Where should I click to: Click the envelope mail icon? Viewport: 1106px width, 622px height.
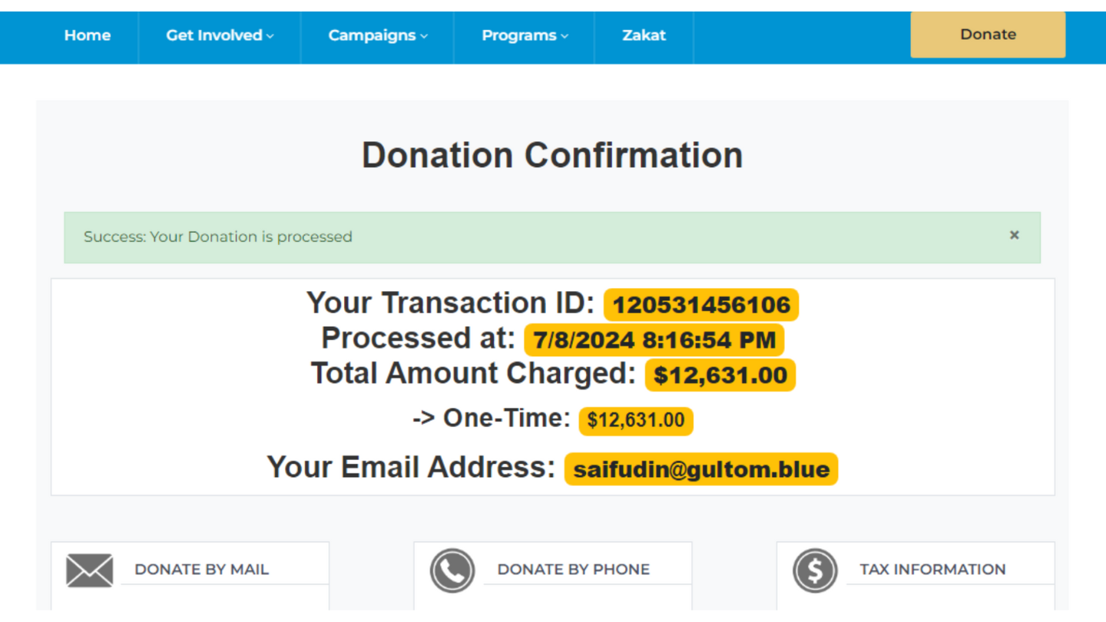[89, 571]
